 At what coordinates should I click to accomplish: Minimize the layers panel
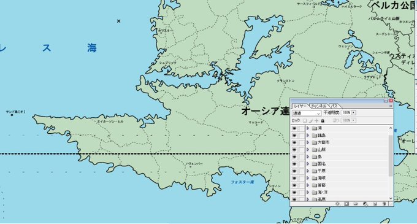click(386, 101)
